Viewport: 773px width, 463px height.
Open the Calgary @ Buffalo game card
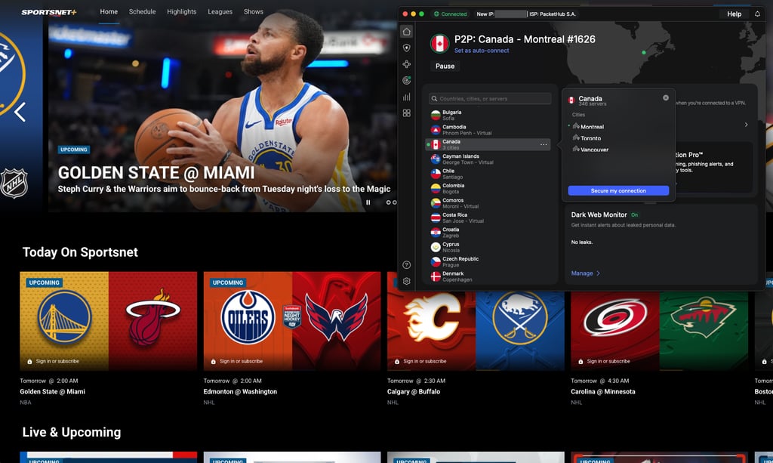(476, 330)
